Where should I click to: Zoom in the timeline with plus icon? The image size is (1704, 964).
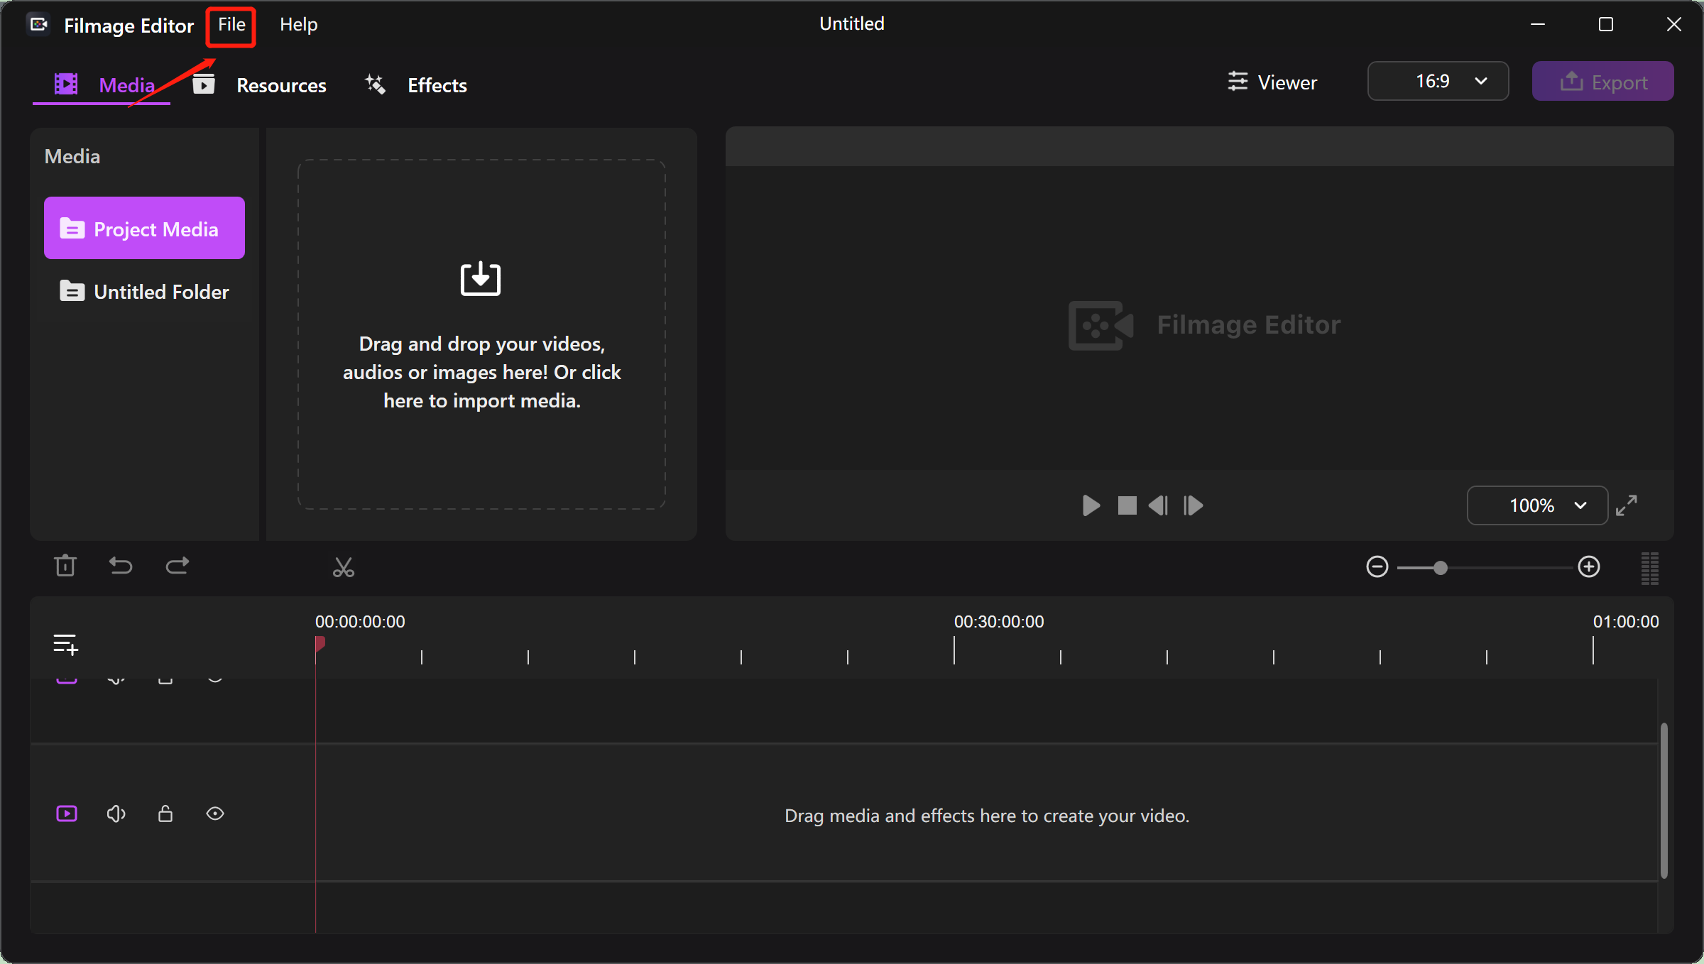coord(1589,566)
